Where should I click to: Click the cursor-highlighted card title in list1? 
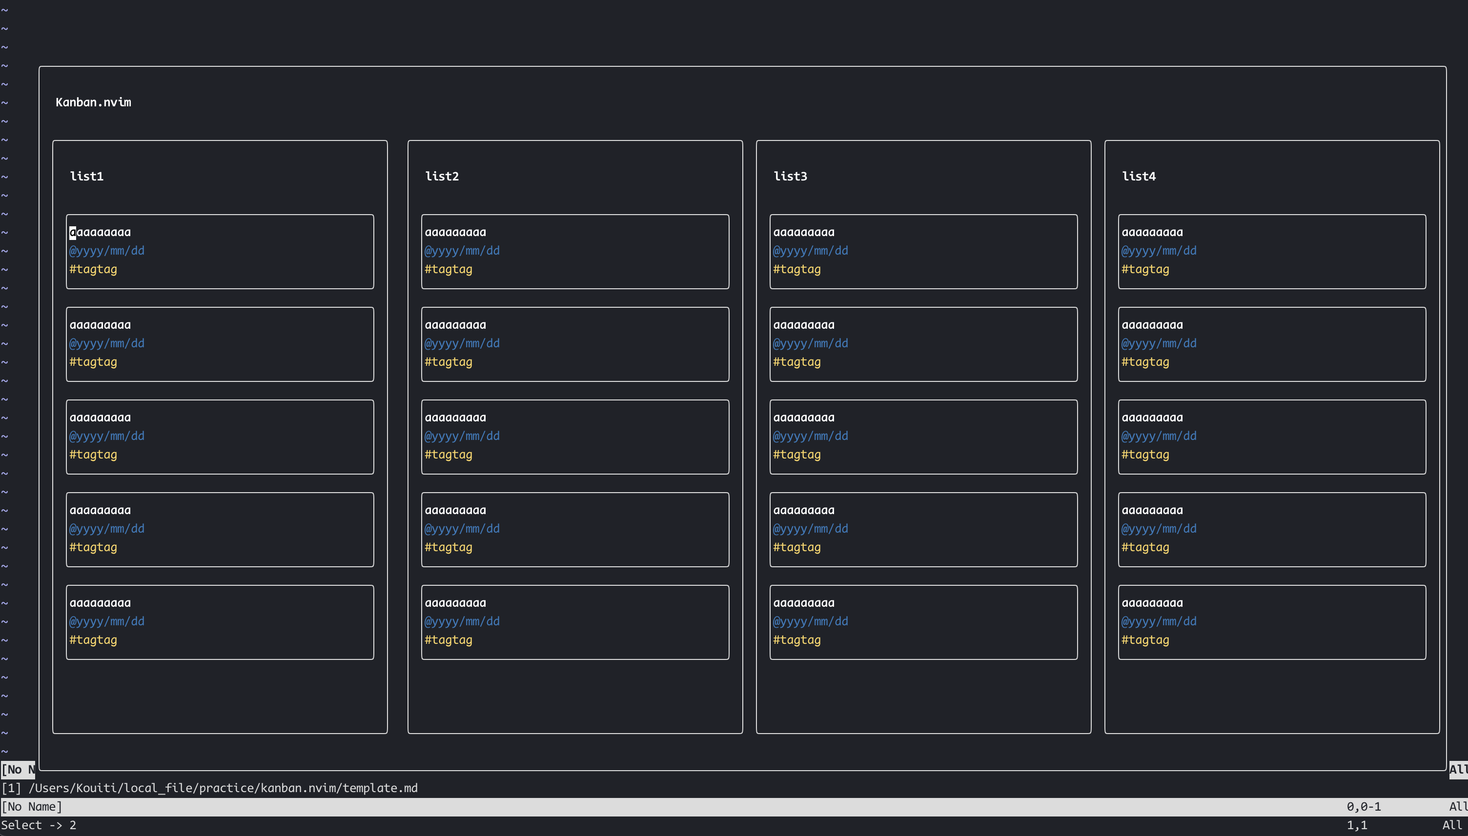click(x=100, y=233)
